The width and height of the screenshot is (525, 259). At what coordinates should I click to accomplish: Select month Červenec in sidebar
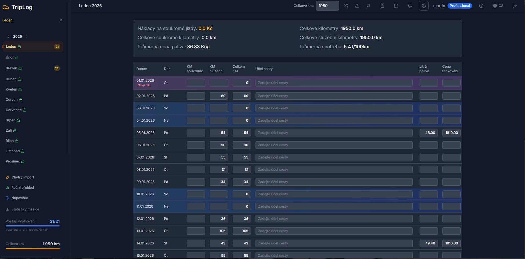point(14,110)
